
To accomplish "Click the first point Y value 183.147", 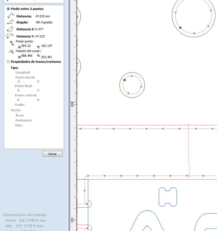I will coord(47,46).
